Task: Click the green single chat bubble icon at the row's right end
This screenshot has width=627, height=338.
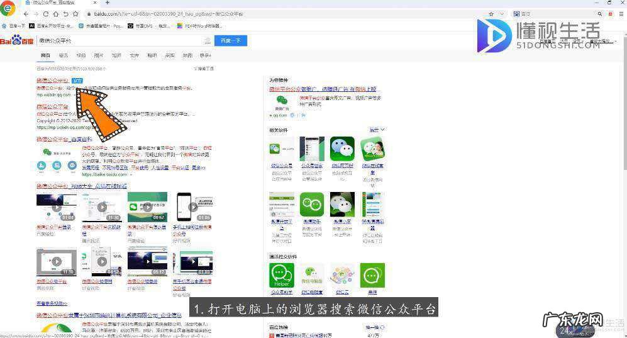Action: (372, 275)
